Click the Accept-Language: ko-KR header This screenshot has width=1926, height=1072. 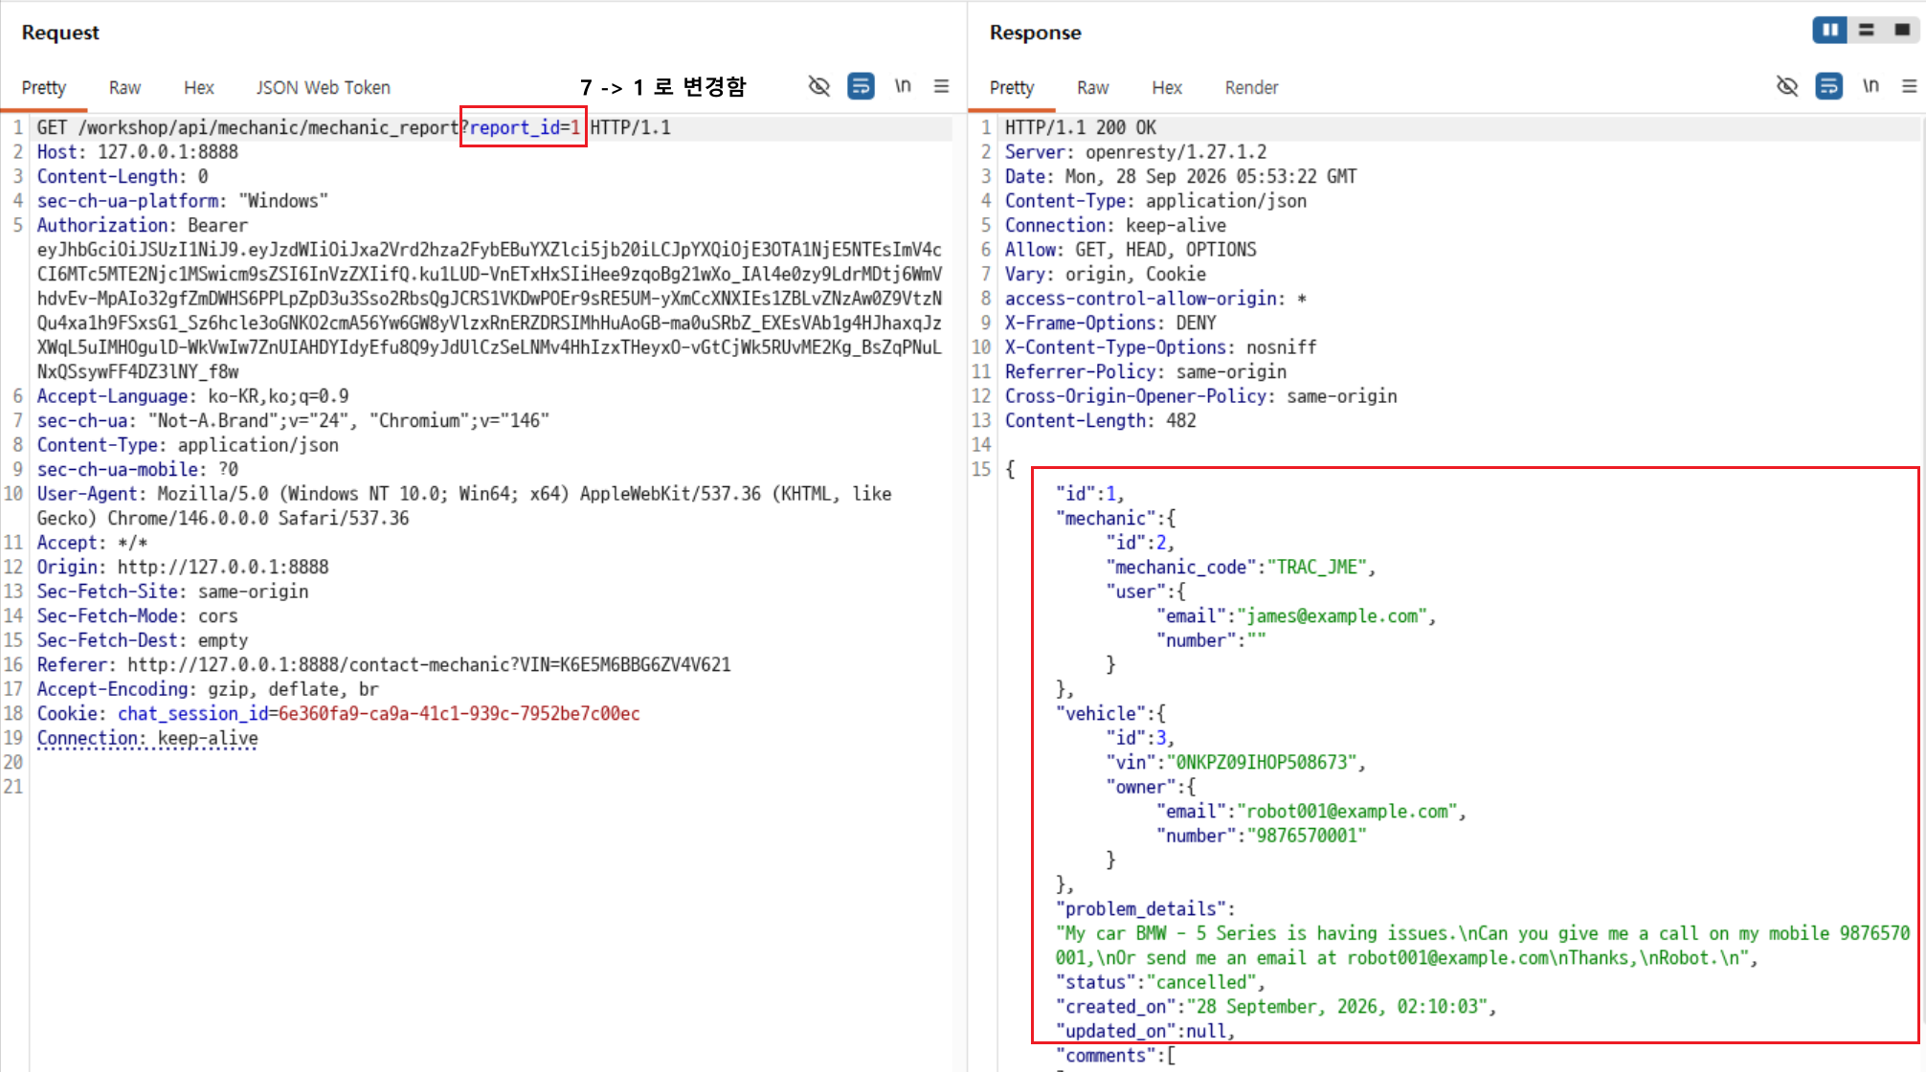(192, 395)
